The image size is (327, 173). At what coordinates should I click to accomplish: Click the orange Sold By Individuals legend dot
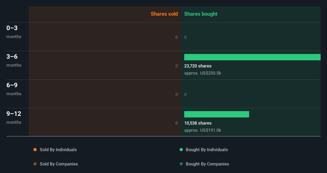(x=35, y=150)
